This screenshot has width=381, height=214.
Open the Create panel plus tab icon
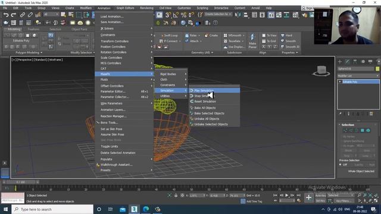click(x=340, y=61)
